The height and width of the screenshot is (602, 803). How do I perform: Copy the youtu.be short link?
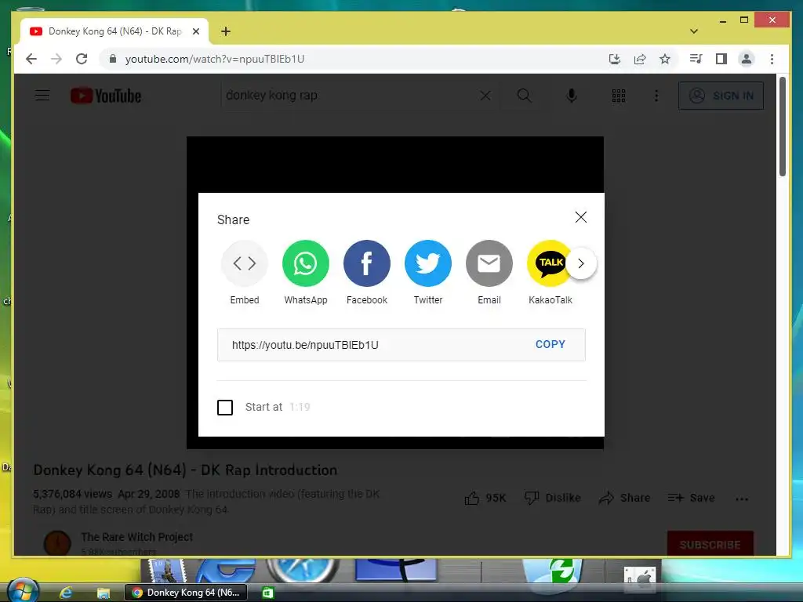point(550,345)
